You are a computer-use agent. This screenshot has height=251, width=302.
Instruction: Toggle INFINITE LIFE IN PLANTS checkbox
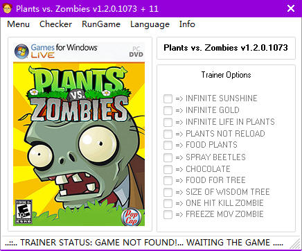[x=168, y=122]
